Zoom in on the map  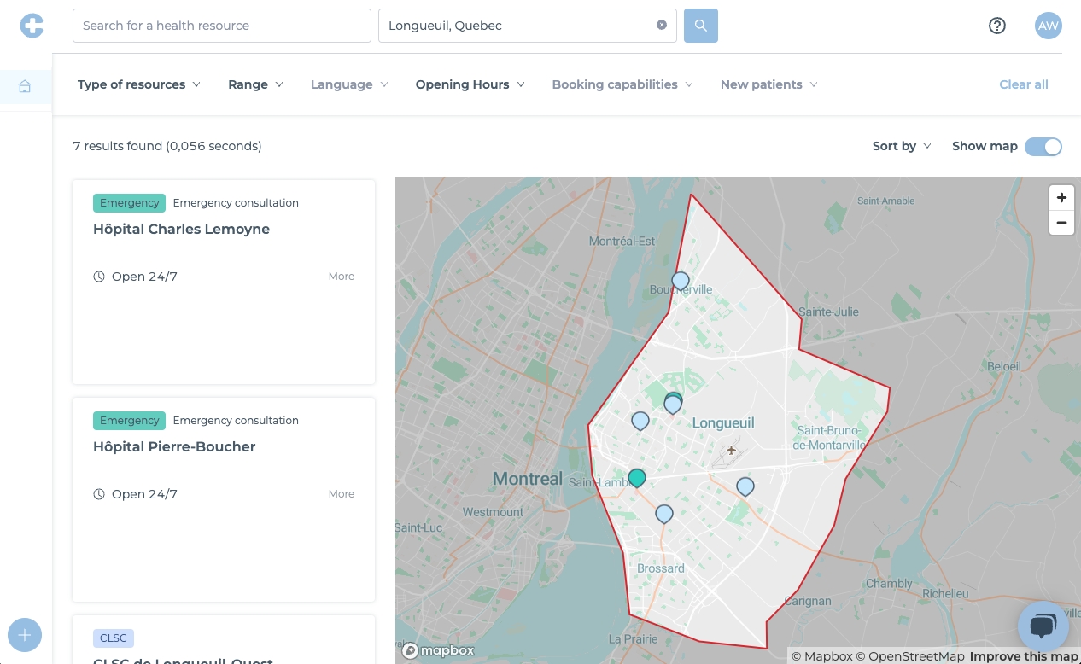coord(1061,198)
